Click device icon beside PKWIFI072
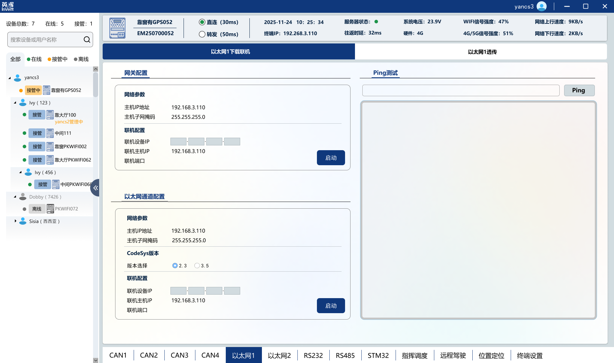 50,209
